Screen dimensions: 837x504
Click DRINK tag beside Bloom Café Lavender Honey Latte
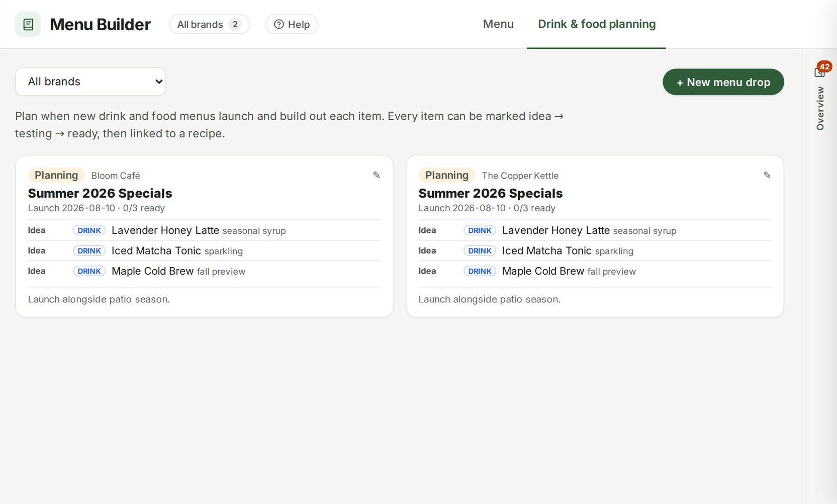(89, 230)
